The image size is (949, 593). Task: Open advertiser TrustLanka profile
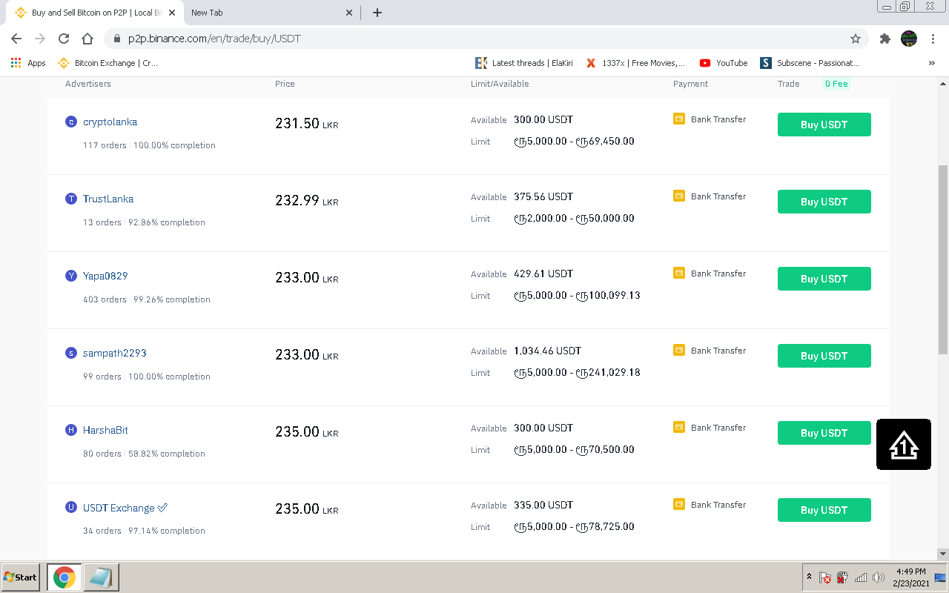[x=108, y=199]
